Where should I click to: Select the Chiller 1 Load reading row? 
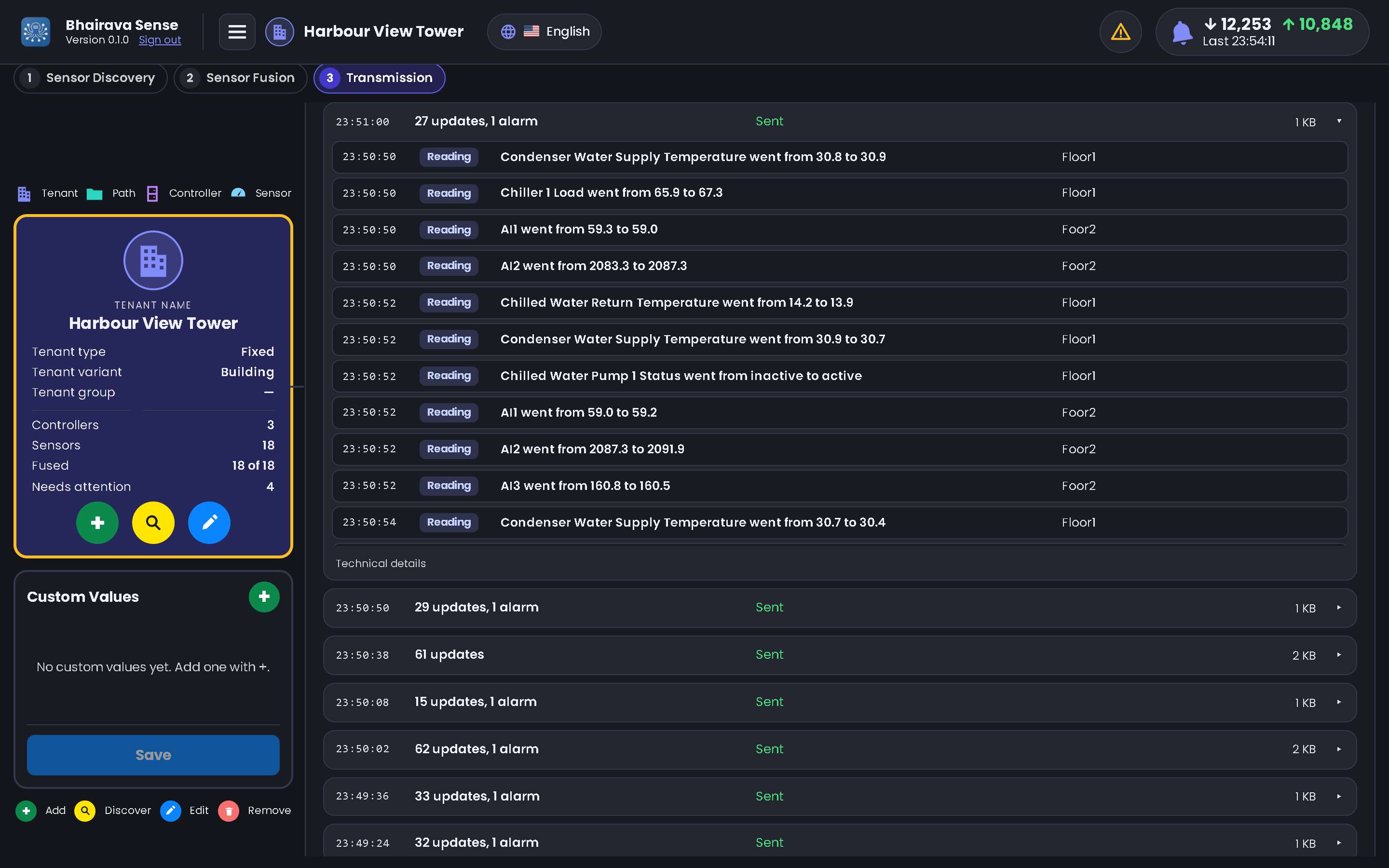tap(840, 193)
